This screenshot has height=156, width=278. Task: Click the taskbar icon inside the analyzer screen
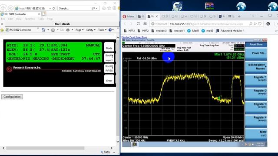pos(135,144)
